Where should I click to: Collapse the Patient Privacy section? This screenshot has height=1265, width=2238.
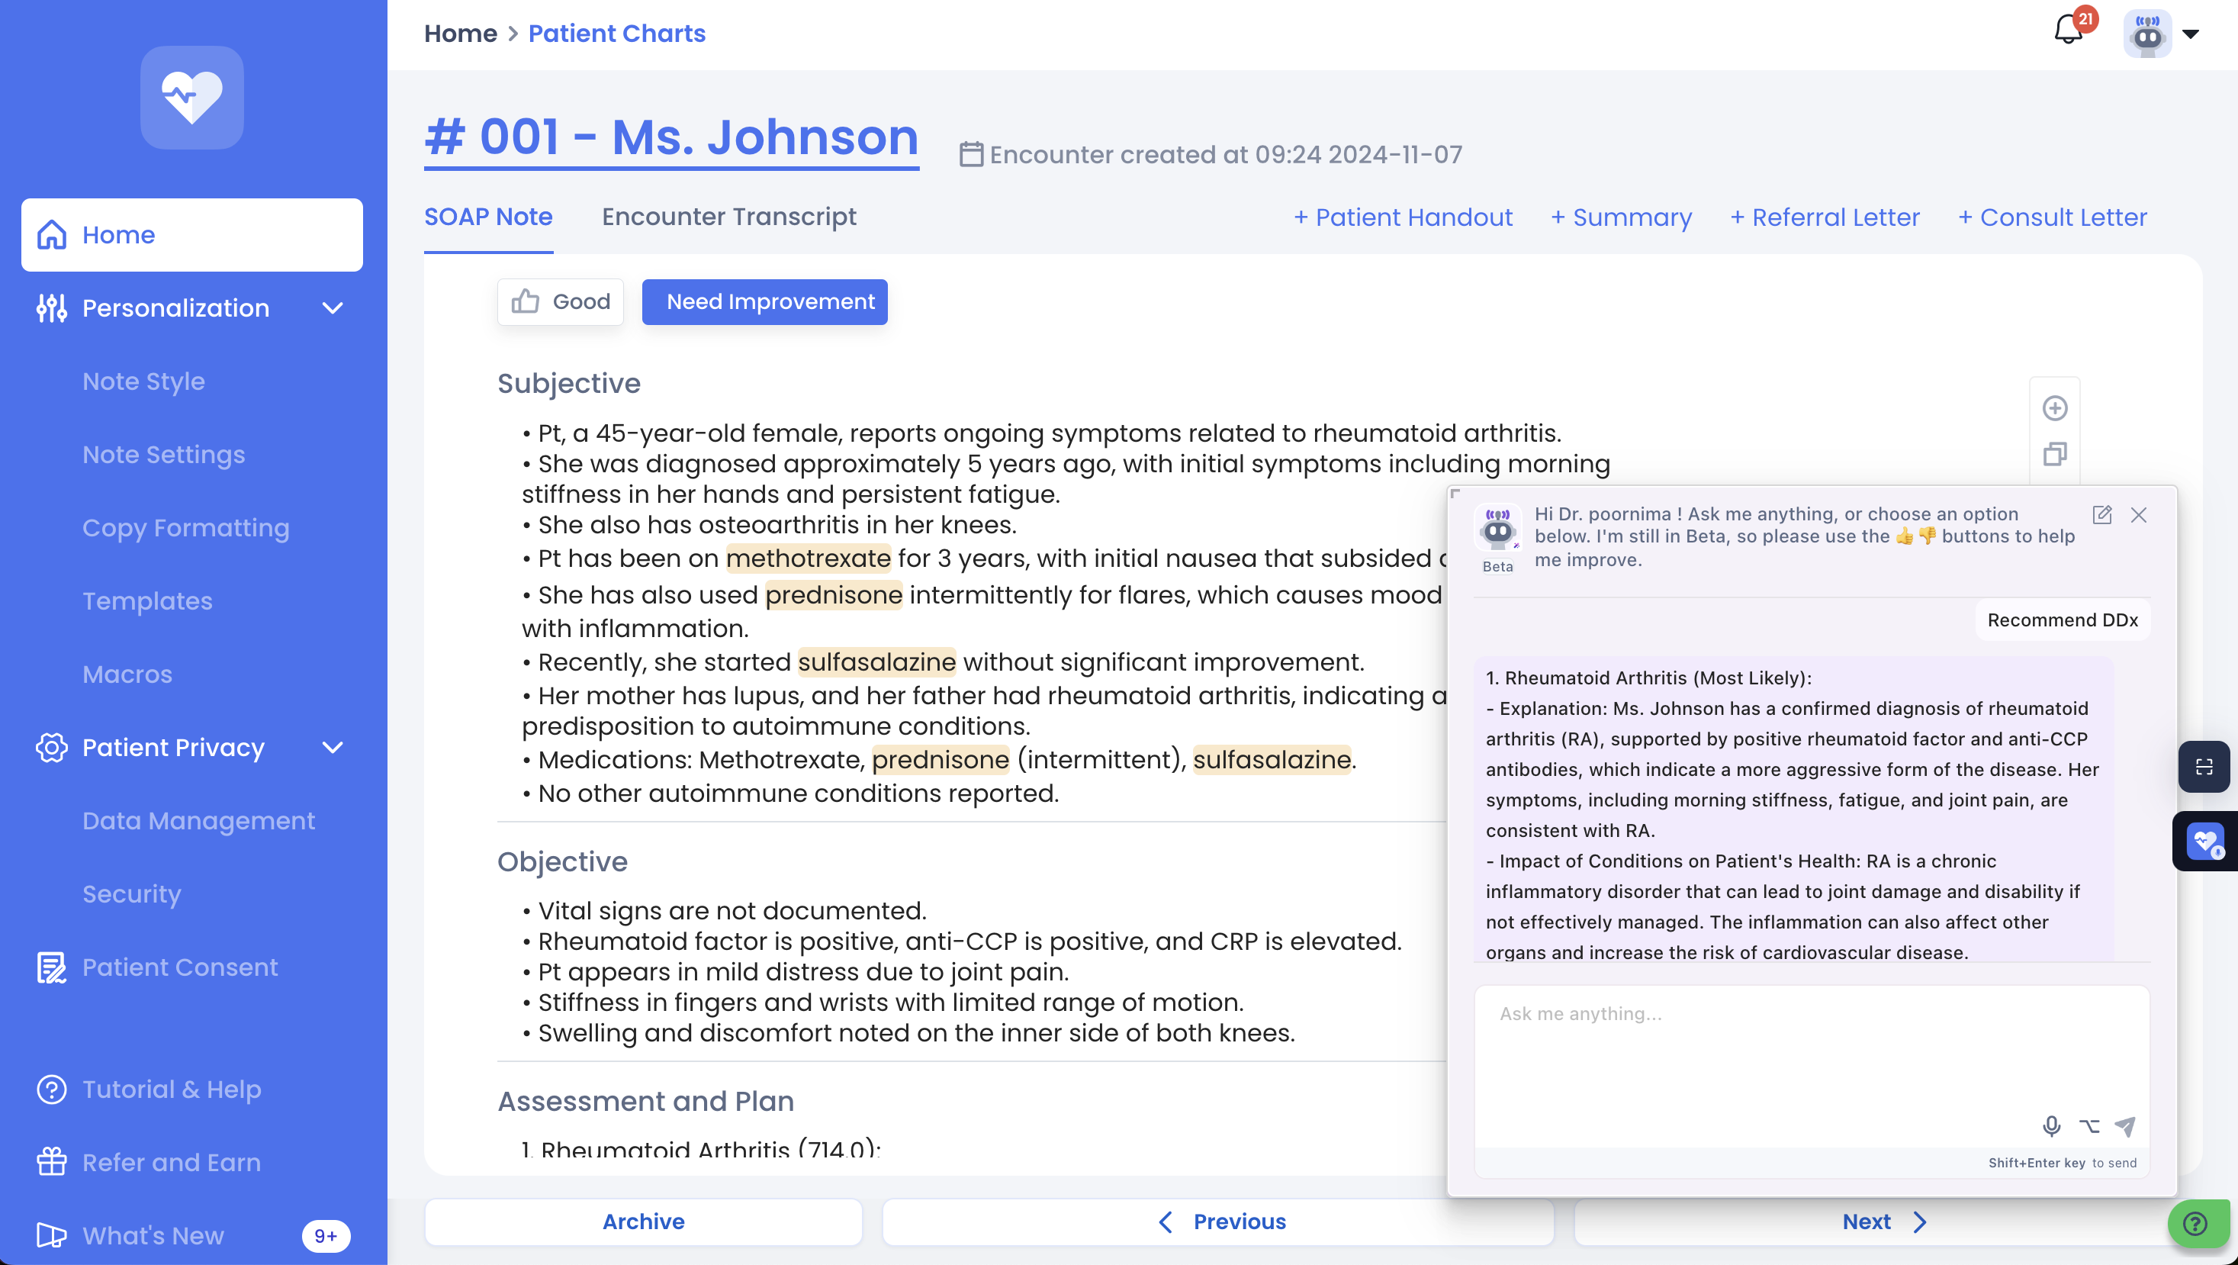pos(333,748)
